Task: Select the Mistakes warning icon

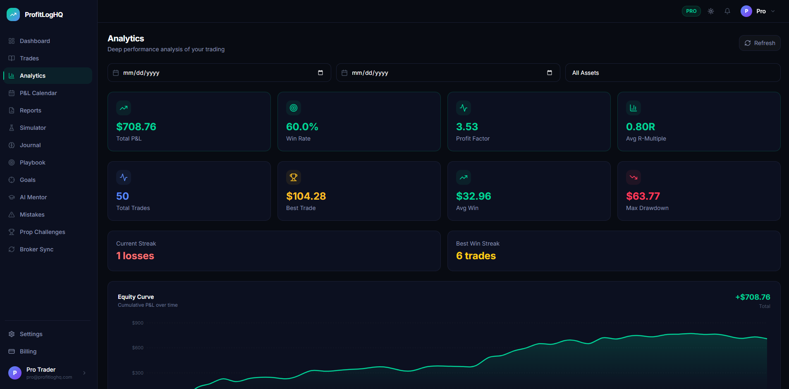Action: click(12, 215)
